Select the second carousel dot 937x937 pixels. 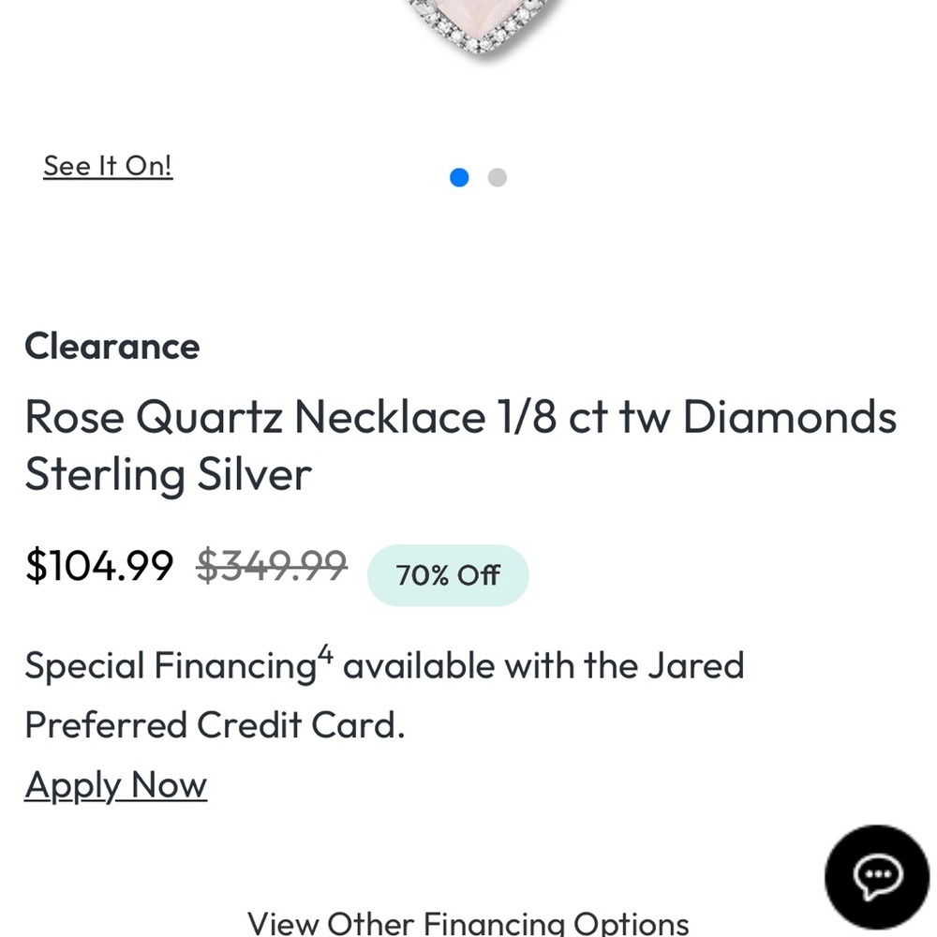tap(497, 177)
